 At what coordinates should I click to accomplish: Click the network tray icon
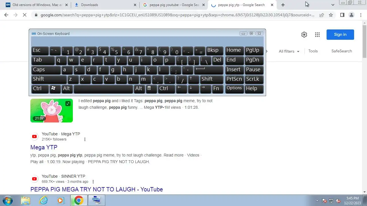click(331, 201)
